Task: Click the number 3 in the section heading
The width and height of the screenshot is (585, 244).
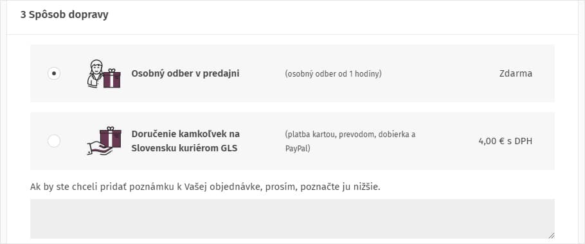Action: [23, 15]
